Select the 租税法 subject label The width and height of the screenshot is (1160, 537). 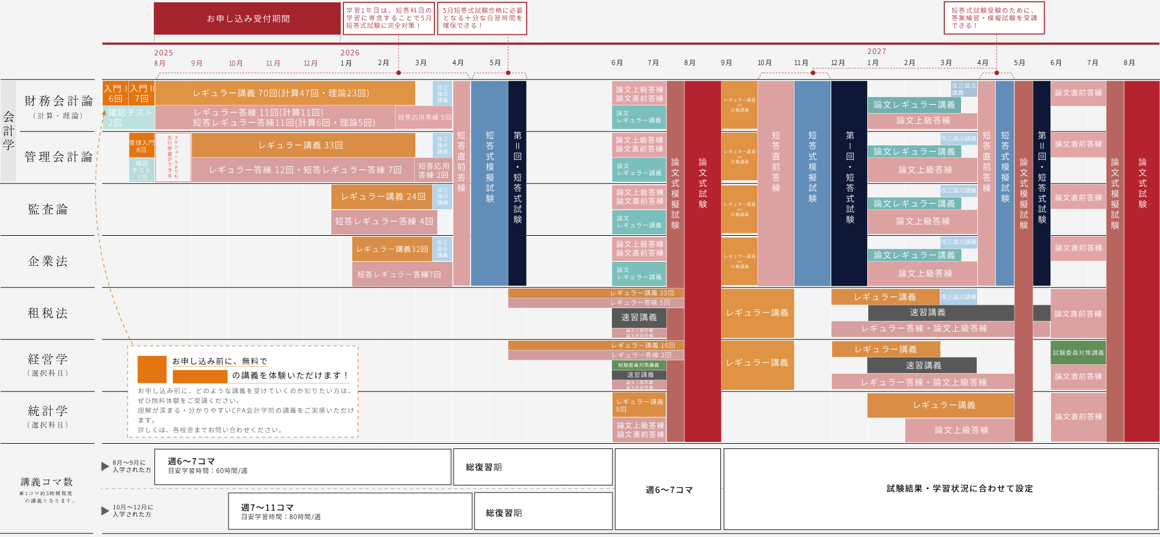[x=48, y=313]
